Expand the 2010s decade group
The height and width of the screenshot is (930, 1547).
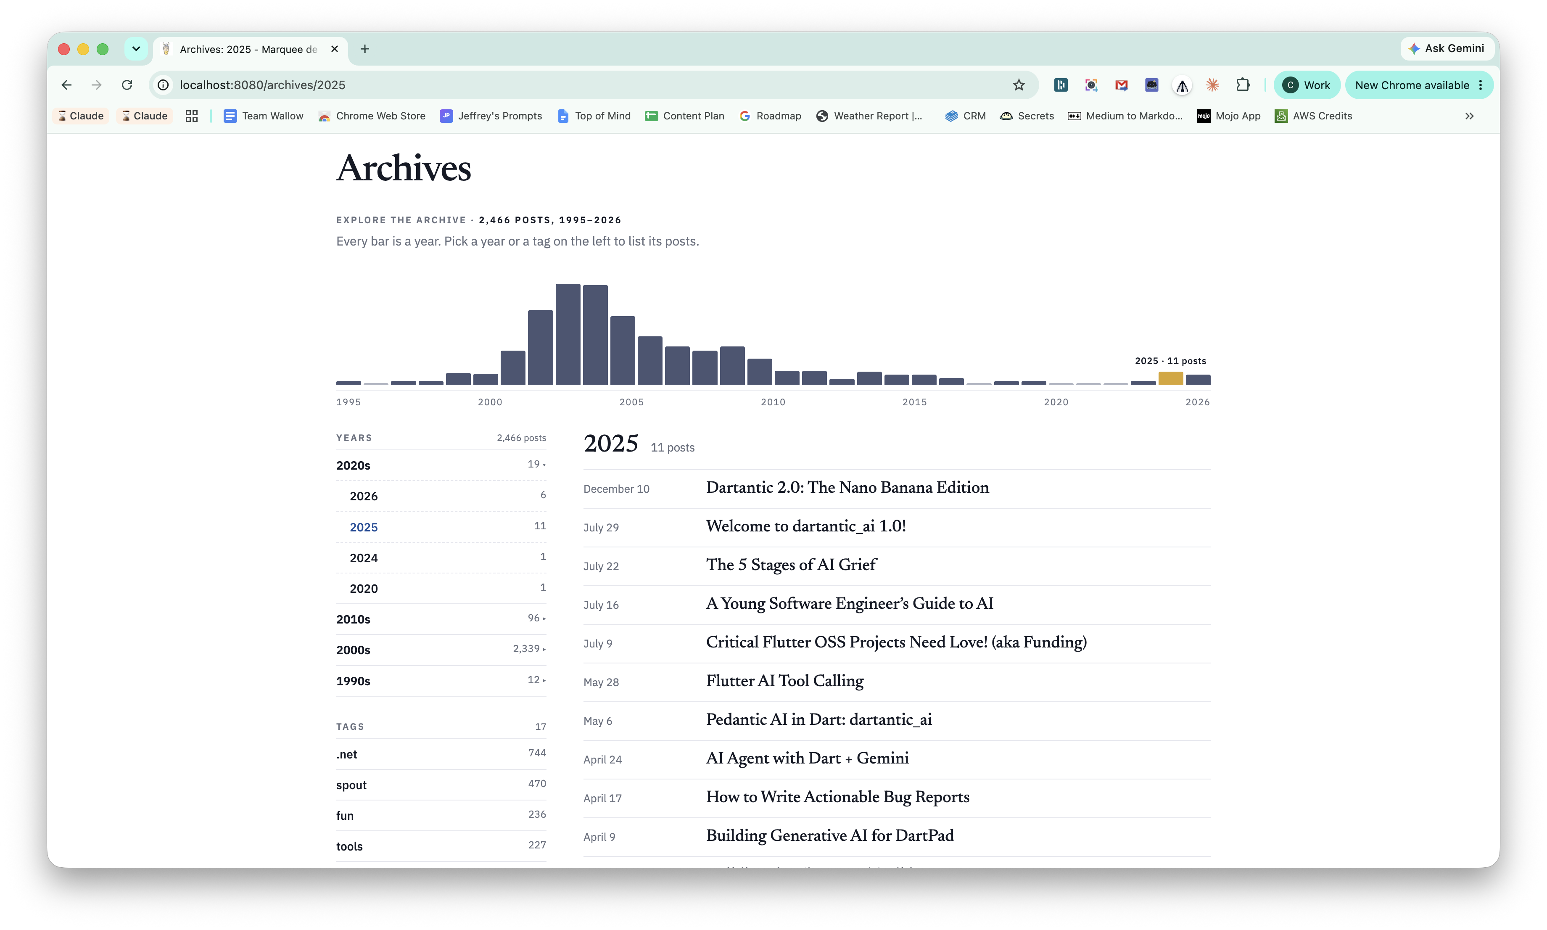click(441, 619)
